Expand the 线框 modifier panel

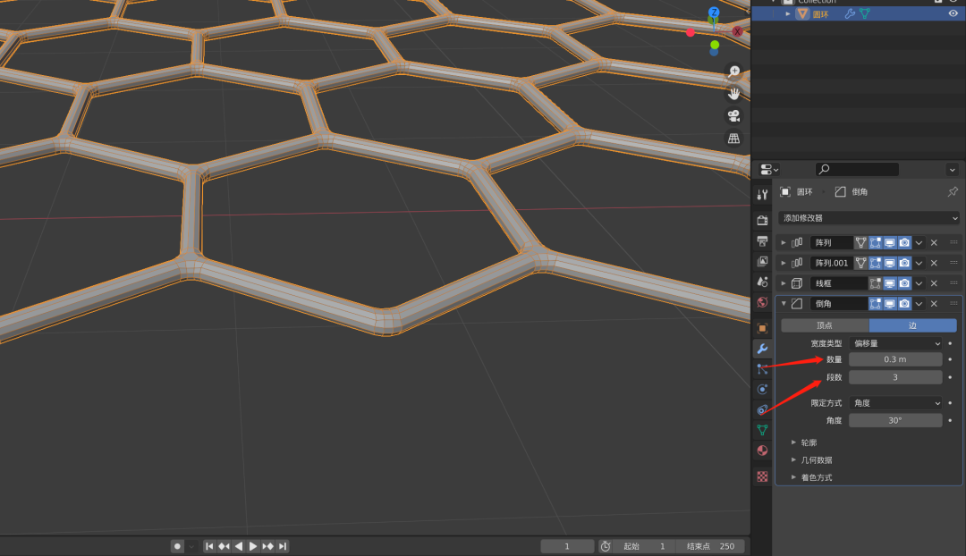click(x=784, y=283)
